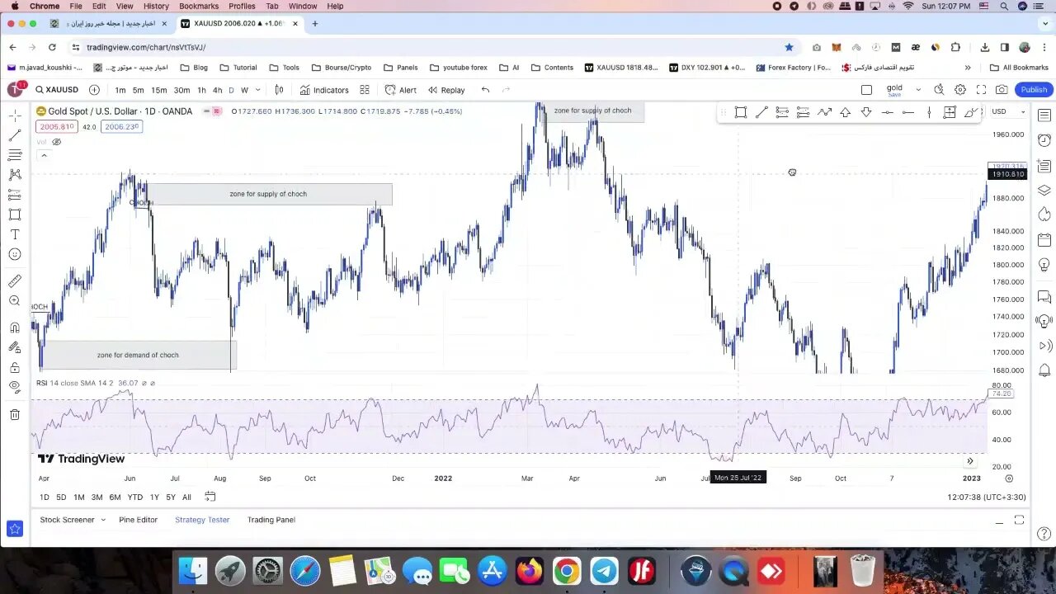Click the Publish button
The width and height of the screenshot is (1056, 594).
click(1034, 90)
